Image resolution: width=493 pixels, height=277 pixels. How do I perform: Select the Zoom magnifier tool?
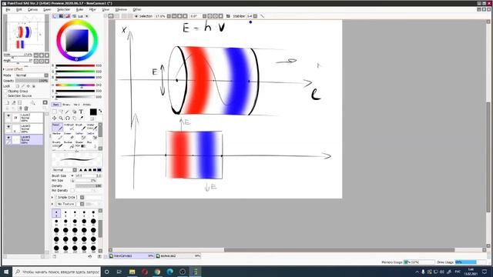click(61, 118)
